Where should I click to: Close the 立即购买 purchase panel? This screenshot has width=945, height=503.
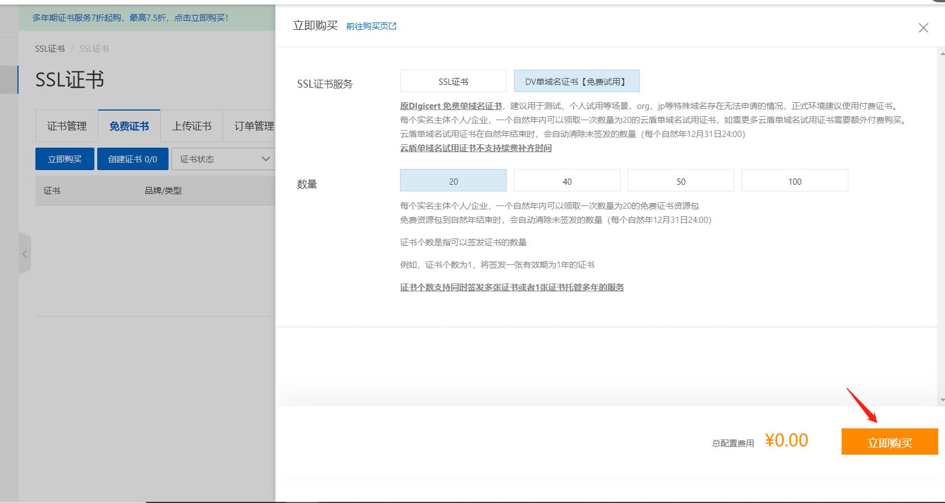(x=923, y=28)
